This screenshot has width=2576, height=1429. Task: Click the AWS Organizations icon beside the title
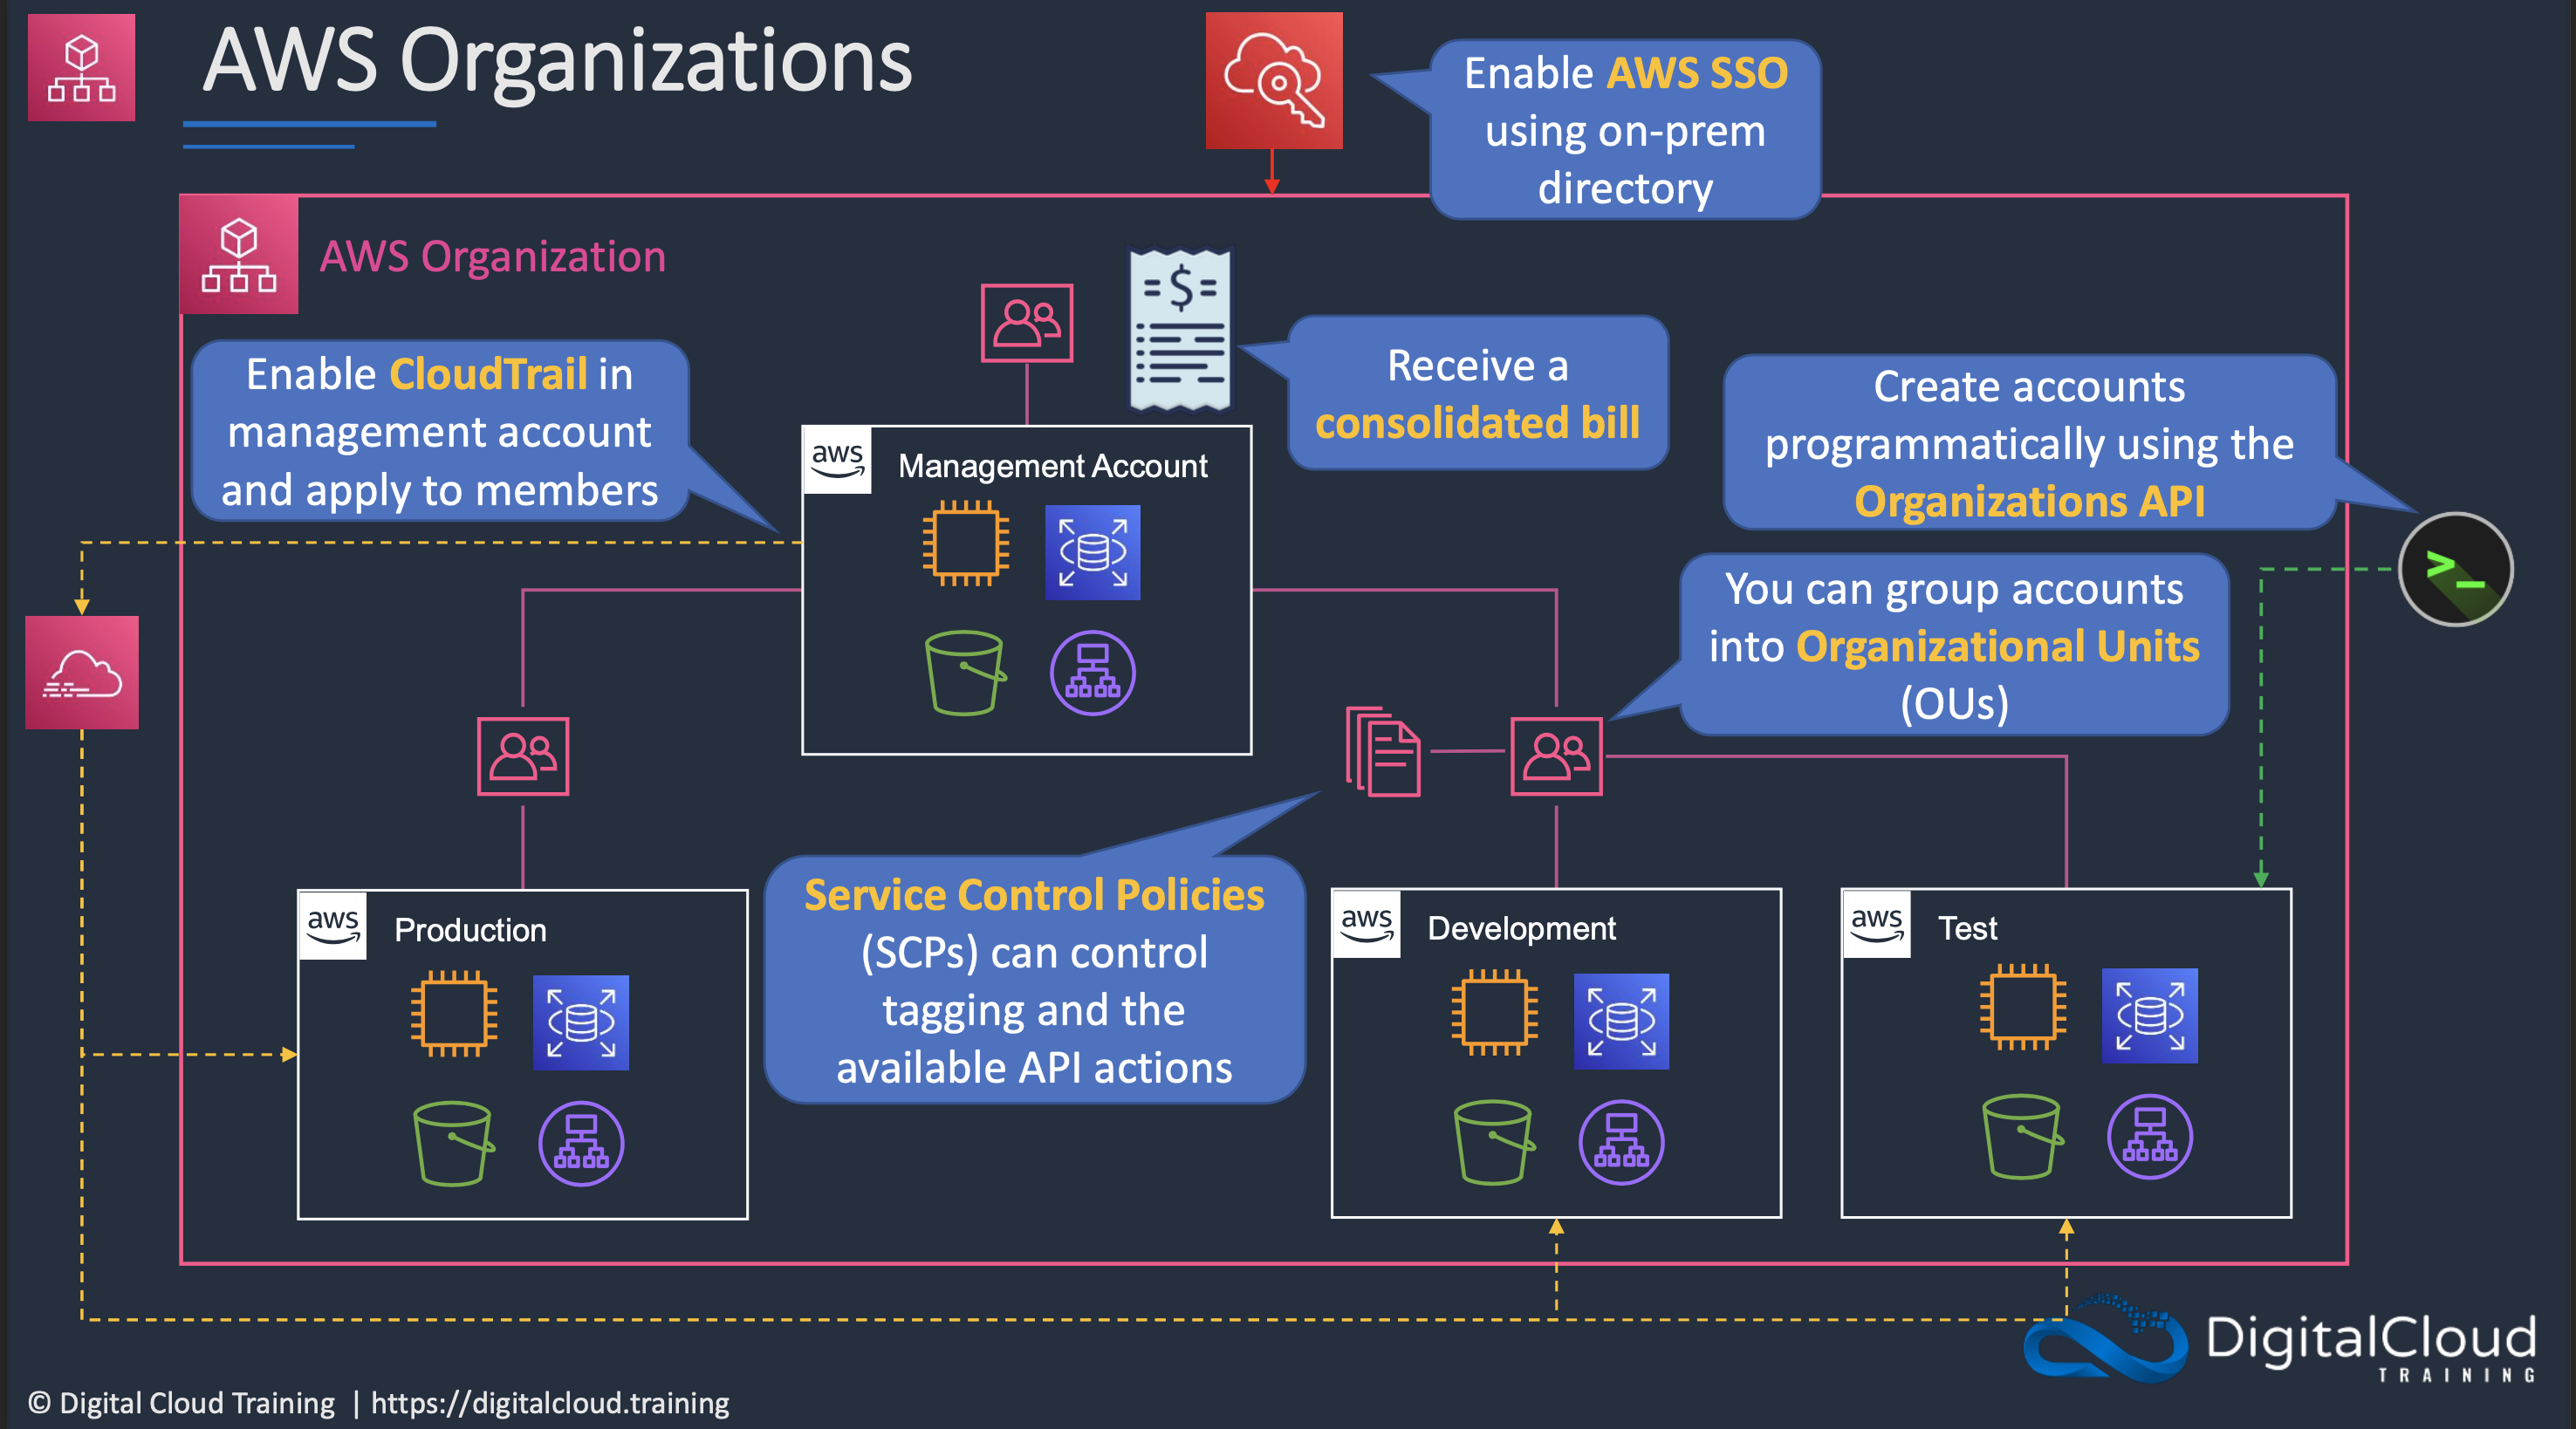coord(81,68)
